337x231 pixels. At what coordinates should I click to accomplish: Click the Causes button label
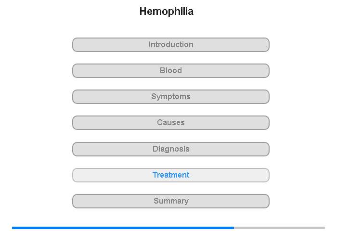[171, 123]
